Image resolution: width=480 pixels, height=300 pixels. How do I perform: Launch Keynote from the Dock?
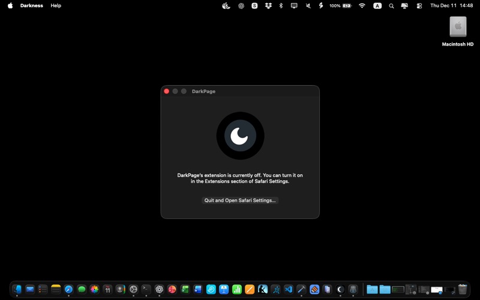224,289
